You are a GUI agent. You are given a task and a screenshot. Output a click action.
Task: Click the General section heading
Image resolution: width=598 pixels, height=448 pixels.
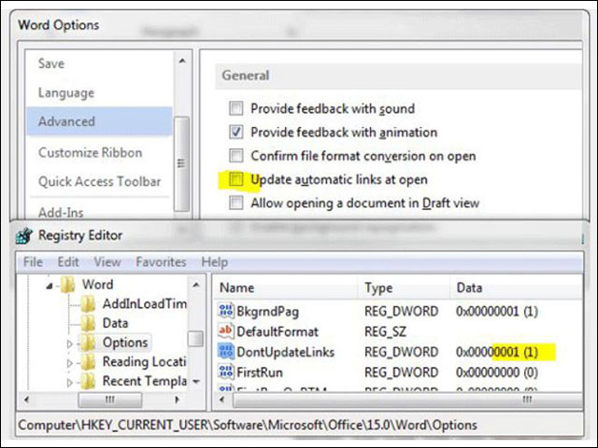coord(246,75)
